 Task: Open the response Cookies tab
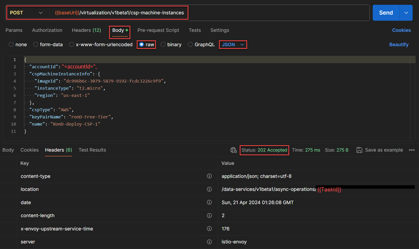click(x=29, y=150)
